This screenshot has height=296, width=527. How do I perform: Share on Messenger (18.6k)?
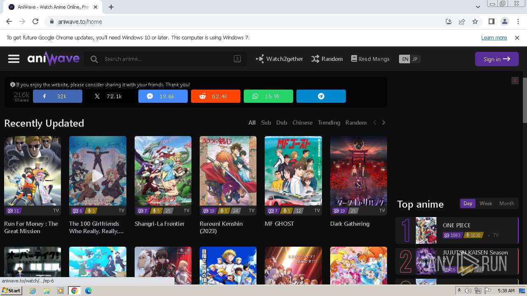click(x=163, y=96)
